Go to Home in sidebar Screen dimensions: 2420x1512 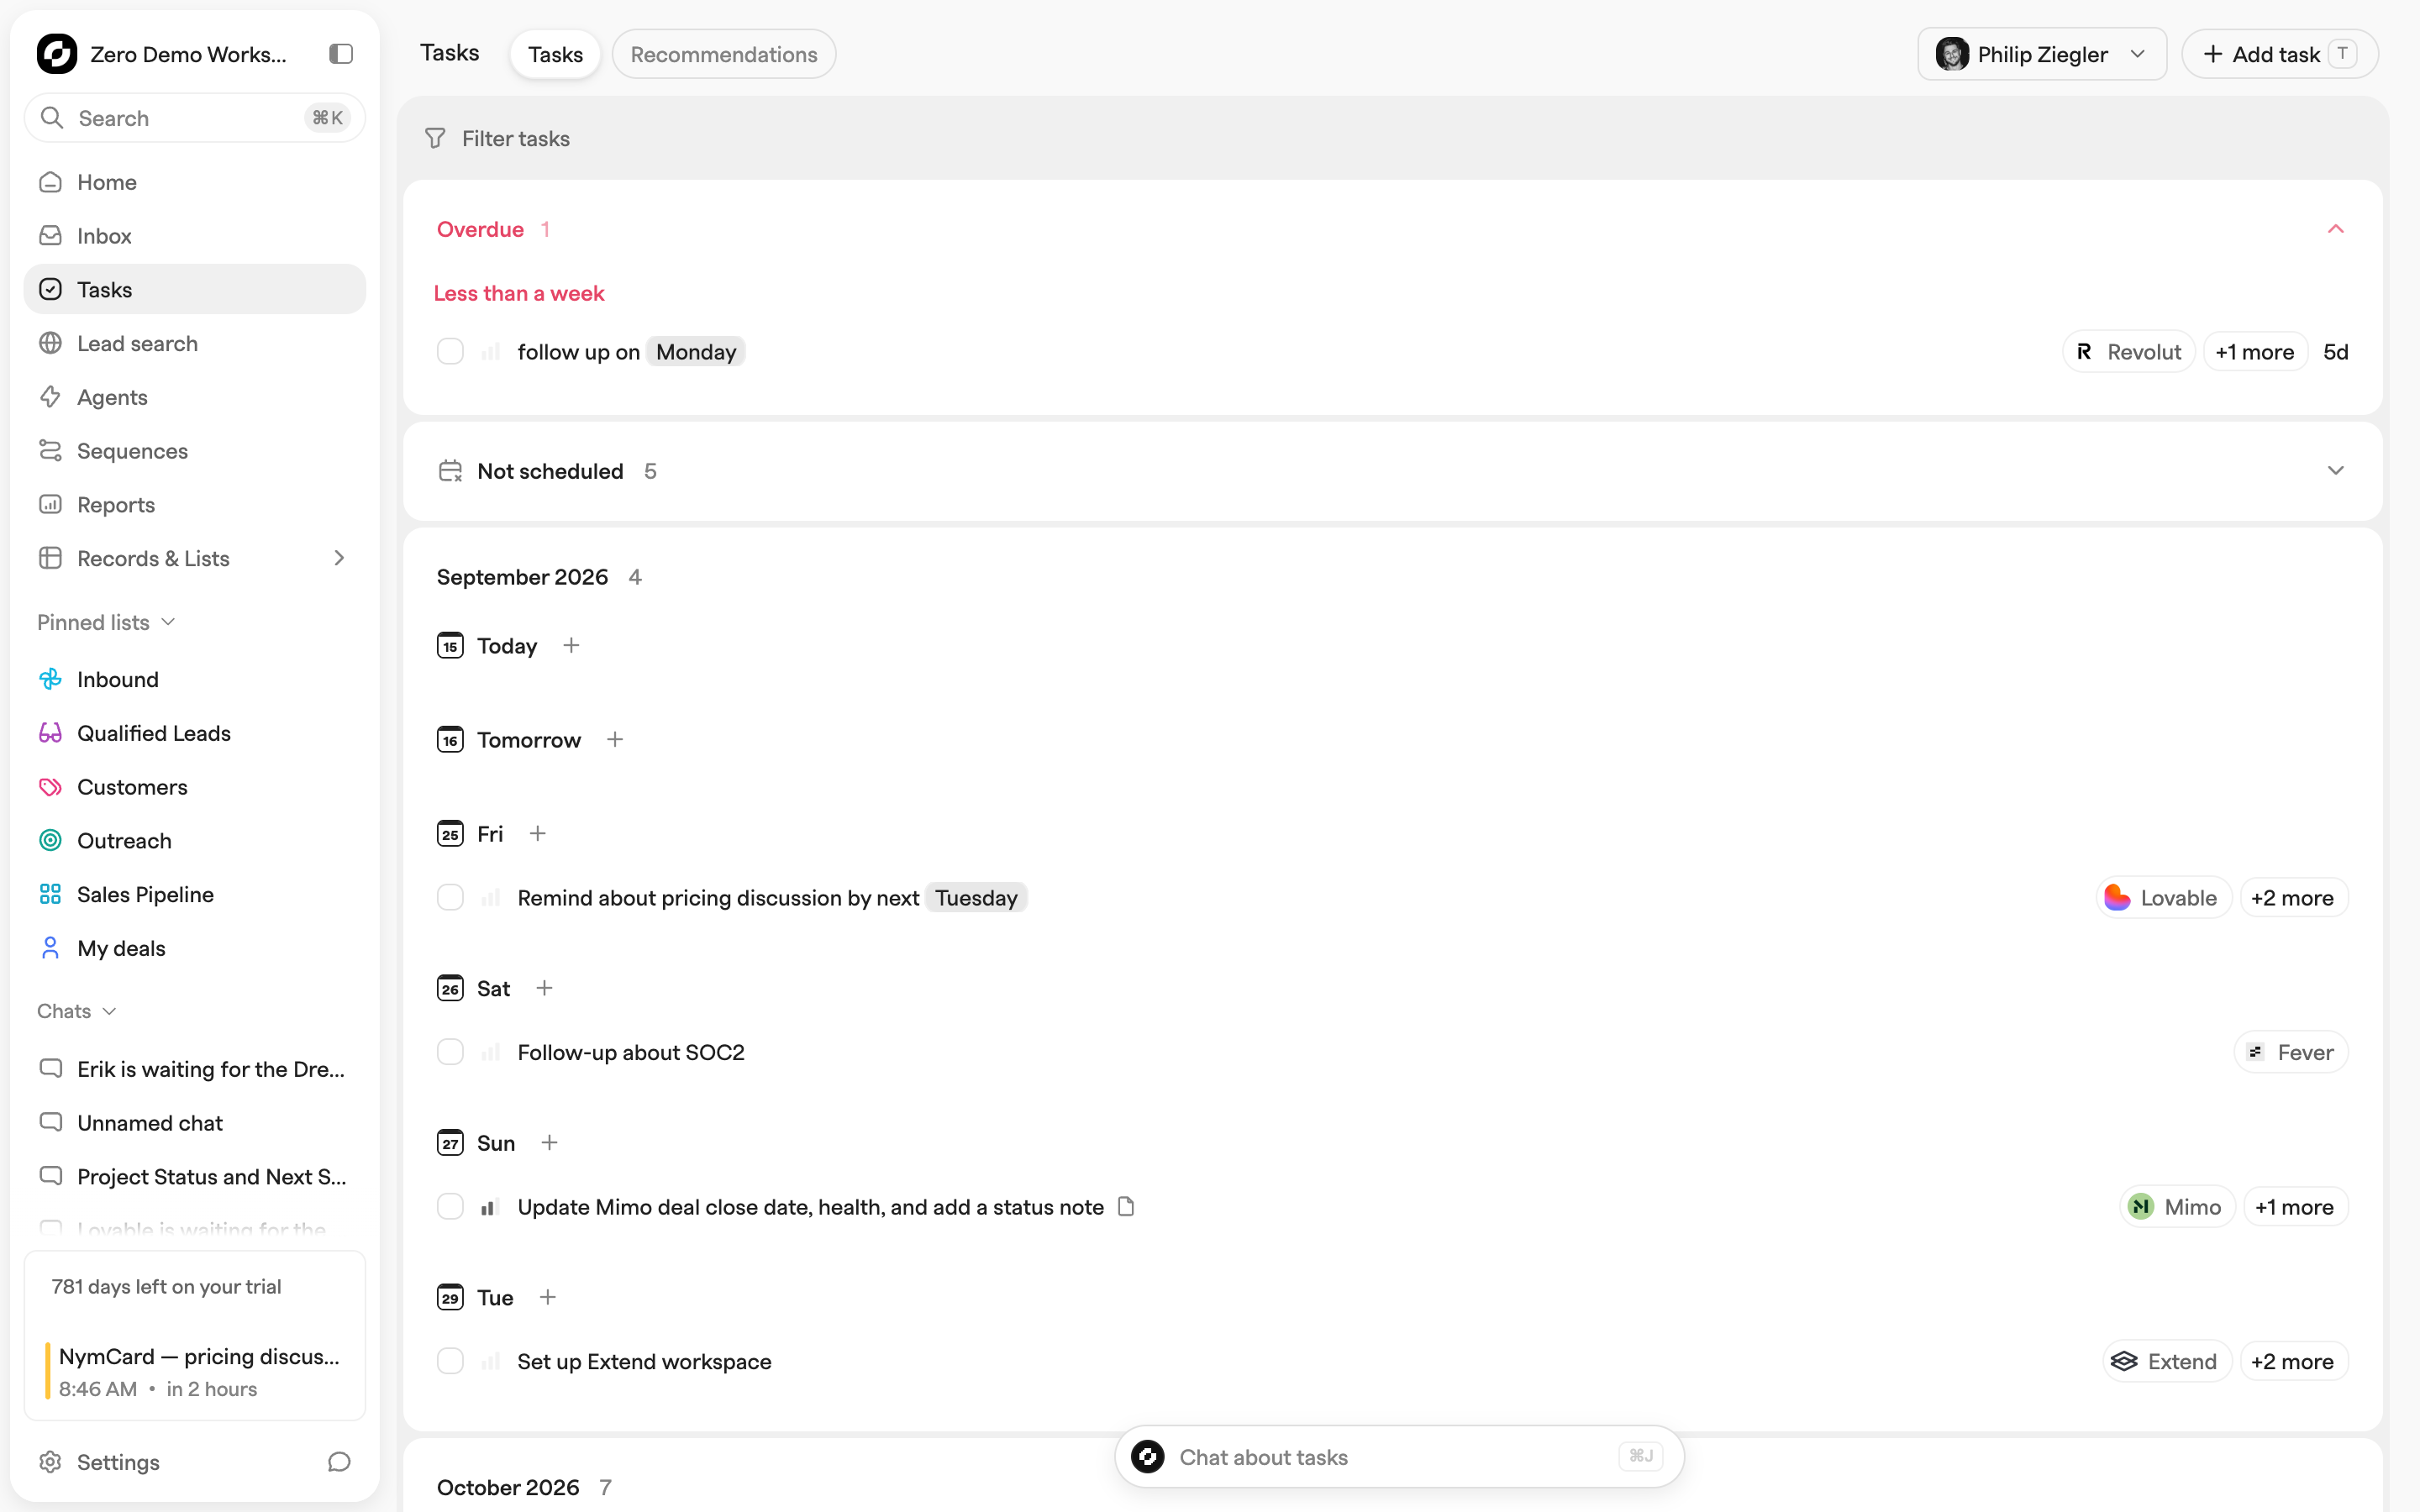tap(195, 182)
